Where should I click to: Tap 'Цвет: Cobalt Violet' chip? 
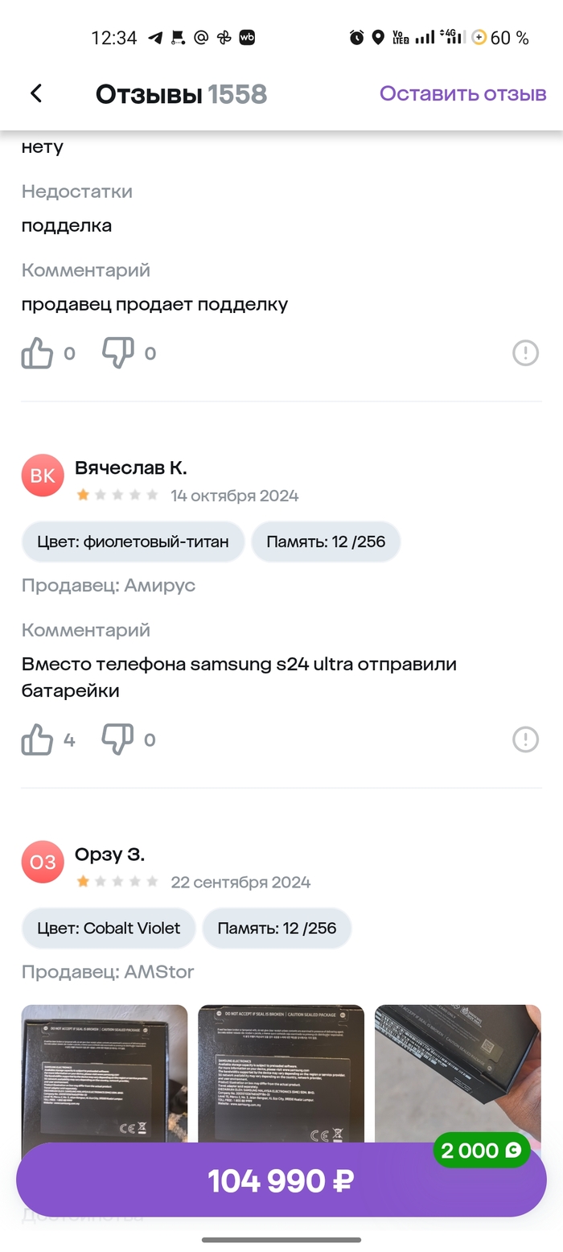click(x=109, y=928)
